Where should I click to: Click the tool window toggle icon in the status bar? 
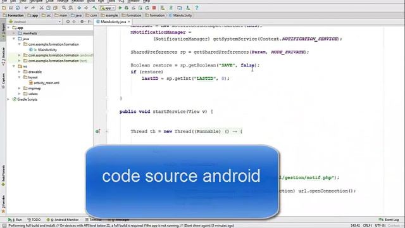4,225
